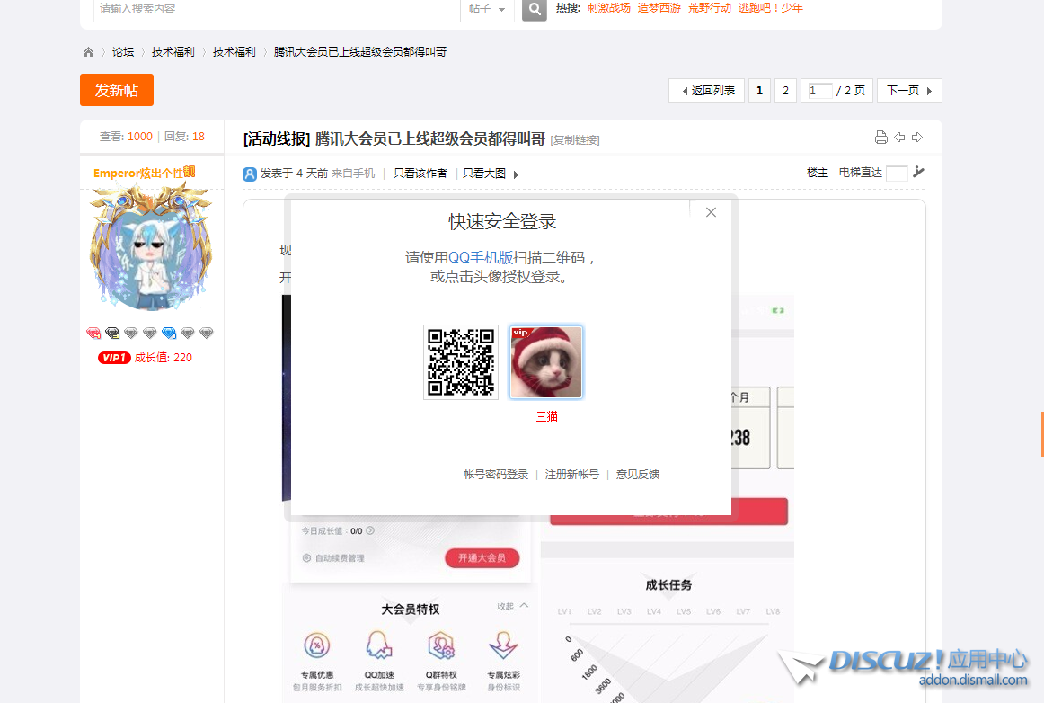
Task: Click hot search 荒野行动
Action: tap(710, 8)
